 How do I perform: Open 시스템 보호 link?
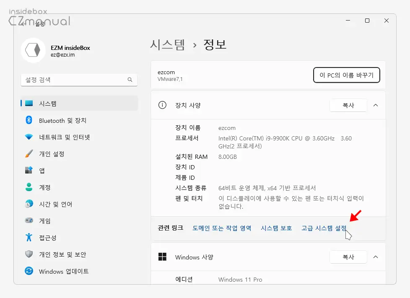[276, 228]
